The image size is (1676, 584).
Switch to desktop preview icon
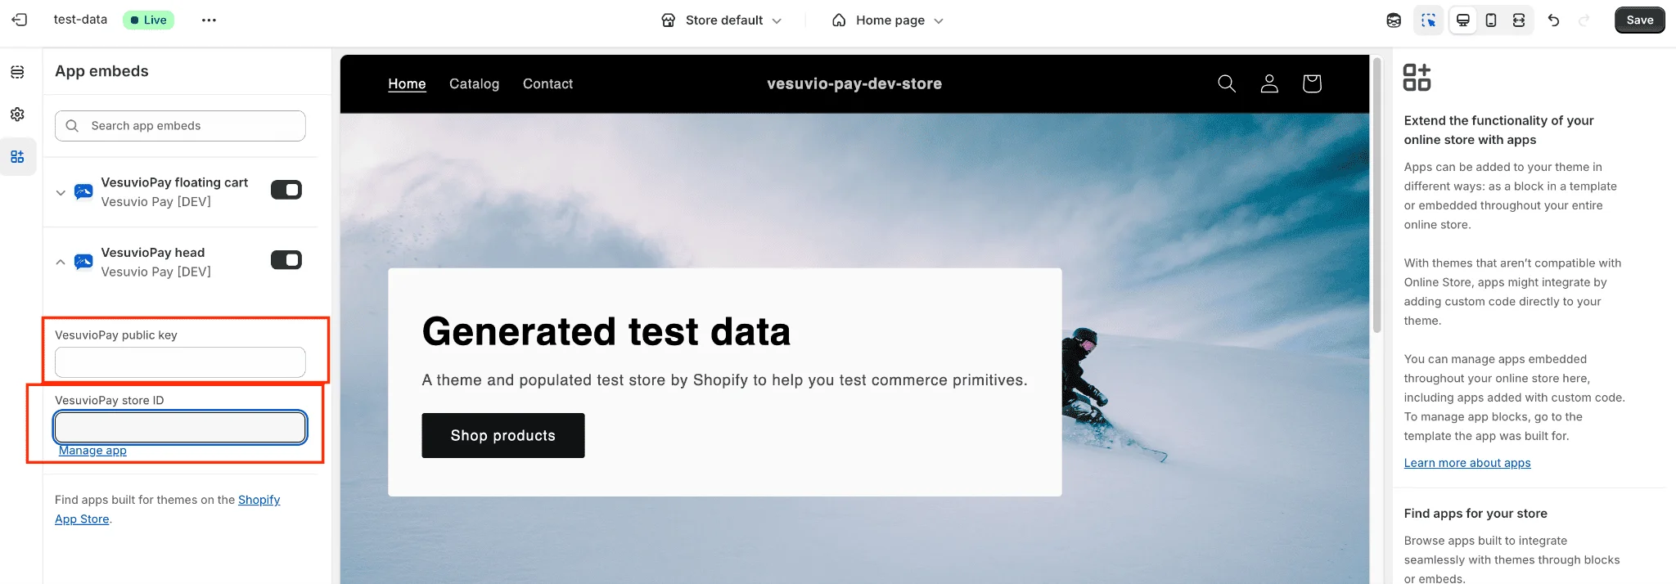(x=1462, y=20)
